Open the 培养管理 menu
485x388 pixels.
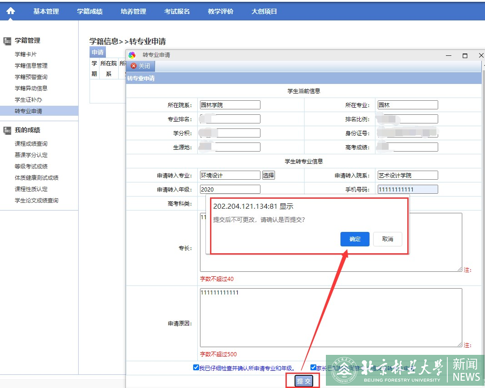(x=133, y=11)
